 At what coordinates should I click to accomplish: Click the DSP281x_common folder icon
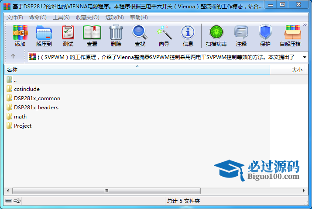coord(9,98)
